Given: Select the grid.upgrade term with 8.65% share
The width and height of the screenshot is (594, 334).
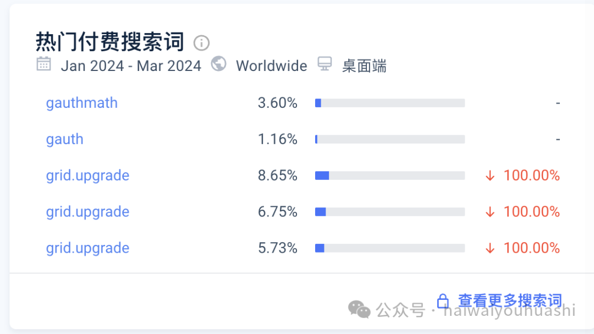Looking at the screenshot, I should point(87,176).
